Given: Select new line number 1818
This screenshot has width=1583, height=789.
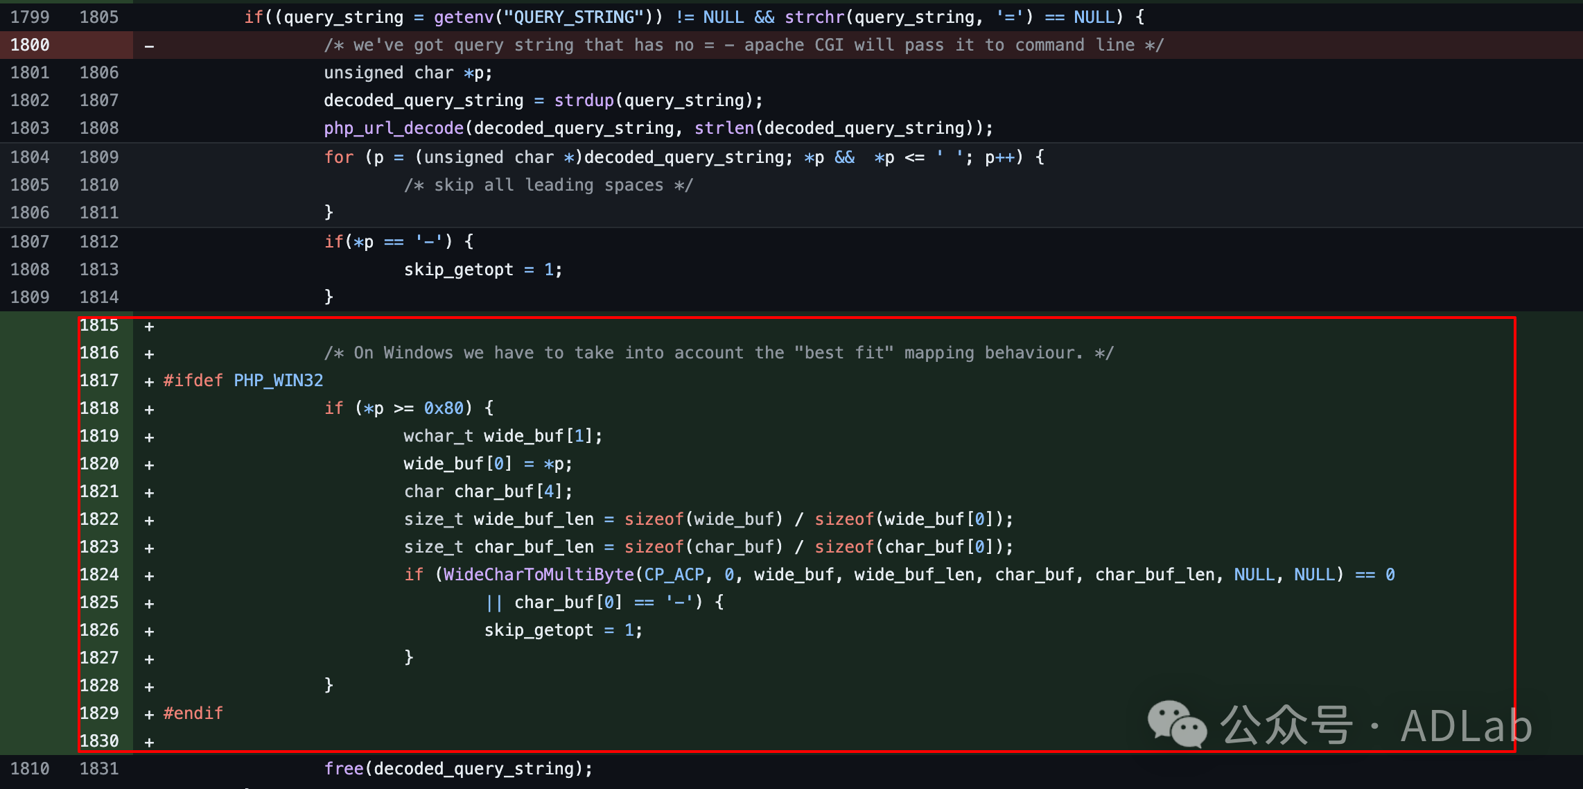Looking at the screenshot, I should tap(99, 408).
